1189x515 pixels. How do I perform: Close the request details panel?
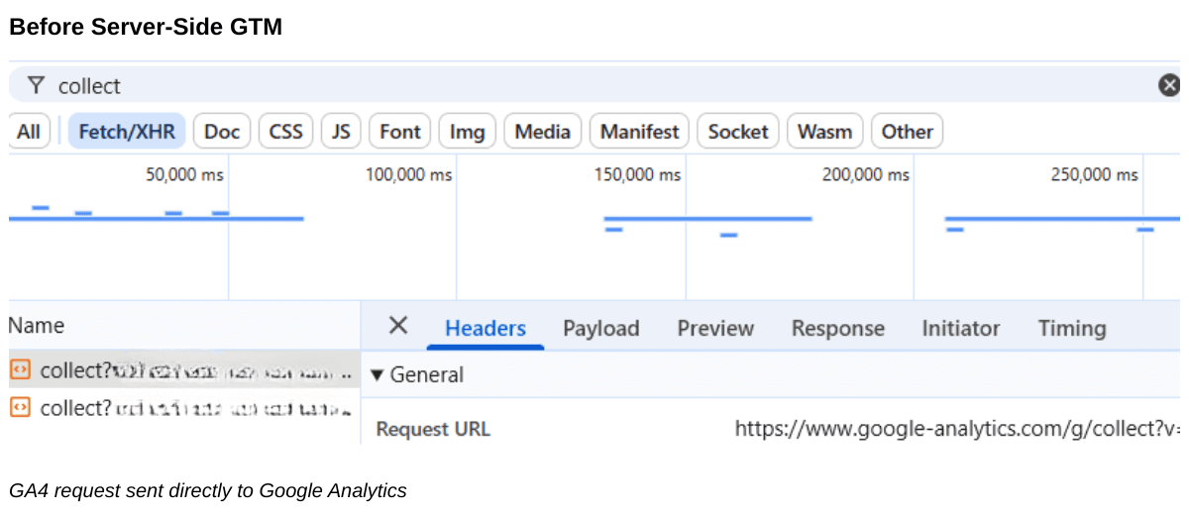tap(398, 326)
